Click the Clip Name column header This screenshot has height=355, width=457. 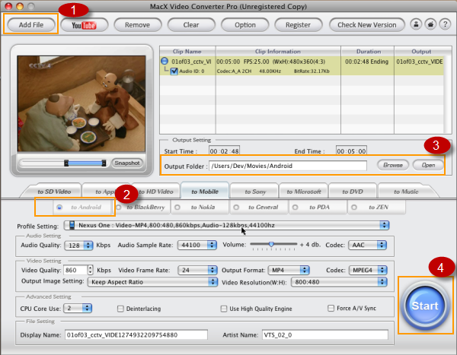[187, 51]
